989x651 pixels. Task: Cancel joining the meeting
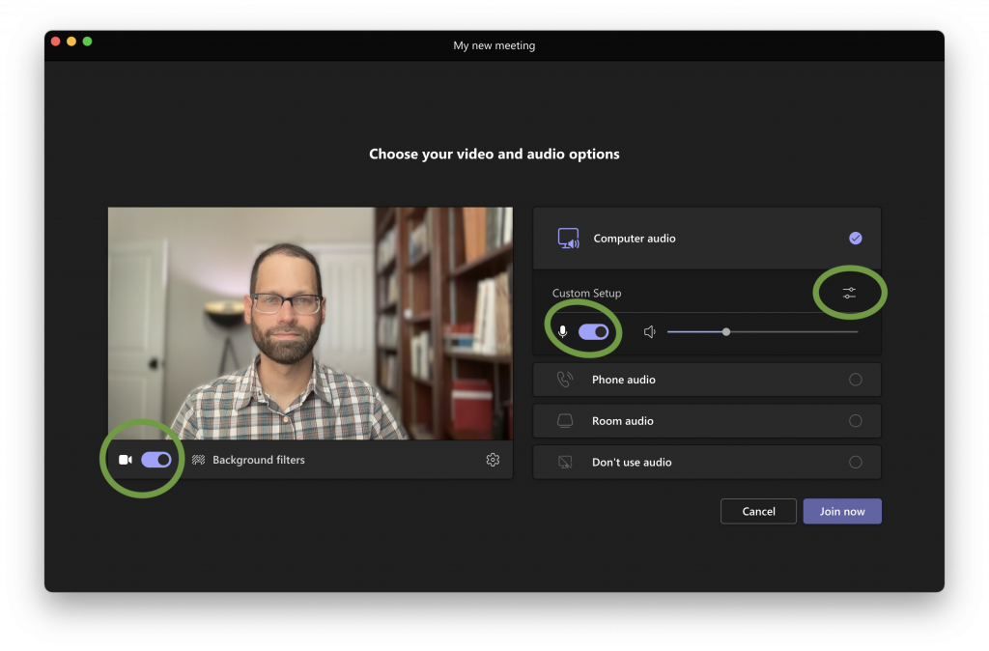758,511
